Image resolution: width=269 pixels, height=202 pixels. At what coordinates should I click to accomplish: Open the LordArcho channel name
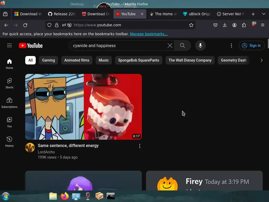point(46,152)
